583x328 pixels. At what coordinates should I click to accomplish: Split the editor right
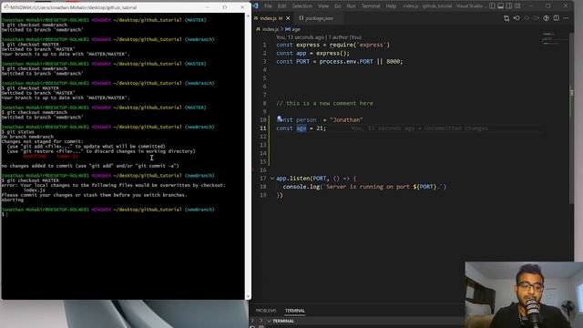click(x=556, y=18)
